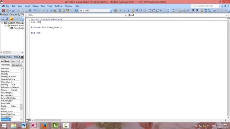
Task: Open the Tools menu
Action: [x=50, y=6]
